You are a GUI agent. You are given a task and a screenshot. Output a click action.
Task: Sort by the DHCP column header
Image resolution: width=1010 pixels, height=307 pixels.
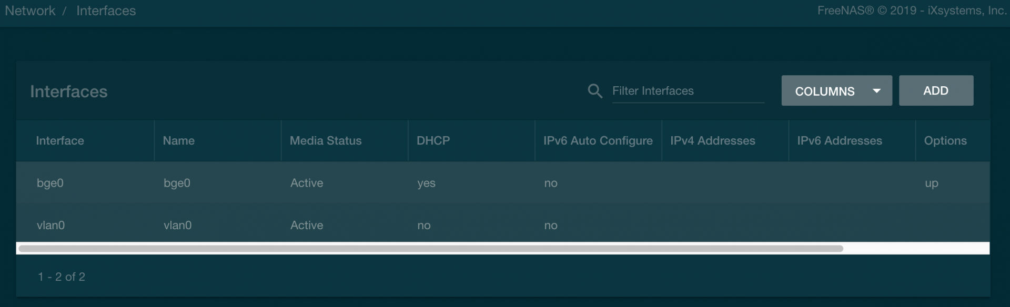tap(433, 140)
